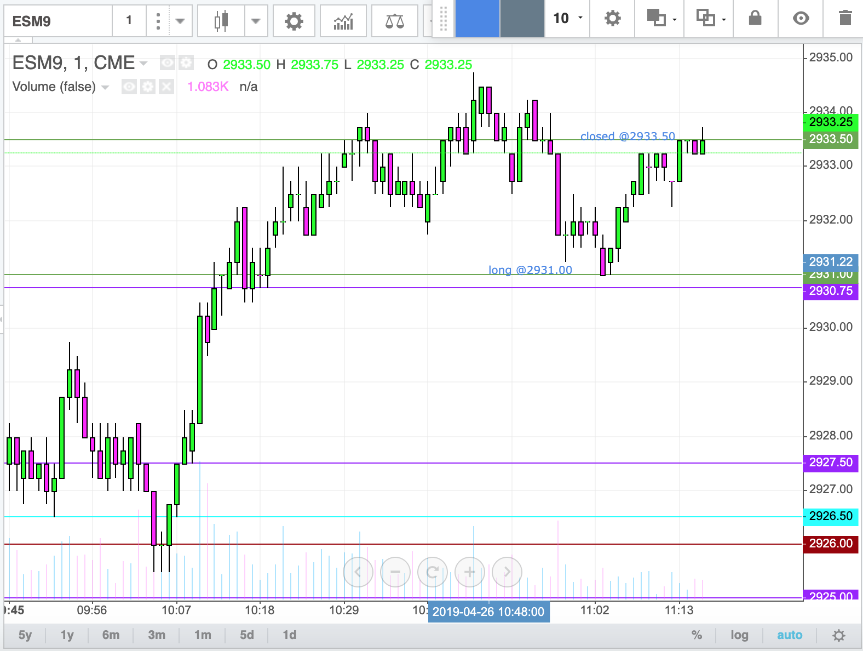Click the zoom out minus button
Screen dimensions: 863x651
[x=395, y=572]
